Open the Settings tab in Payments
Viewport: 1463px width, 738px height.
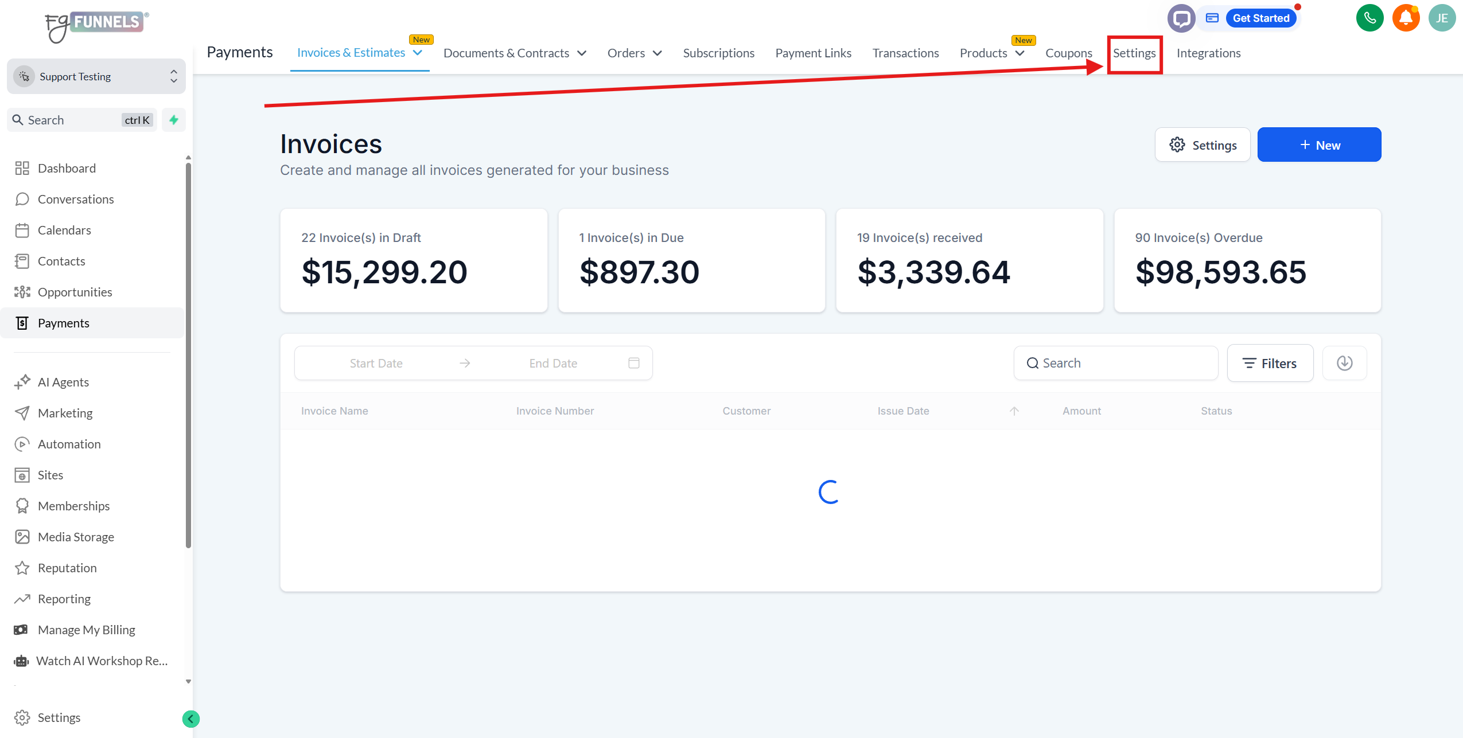click(1134, 53)
